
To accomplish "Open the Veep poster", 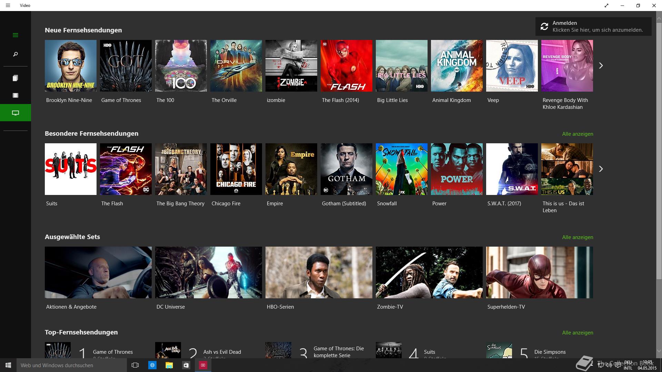I will point(512,66).
